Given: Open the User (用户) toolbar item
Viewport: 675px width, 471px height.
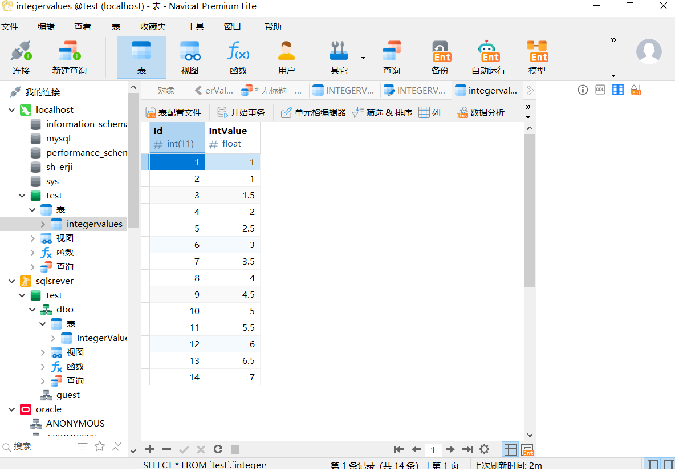Looking at the screenshot, I should (x=286, y=58).
